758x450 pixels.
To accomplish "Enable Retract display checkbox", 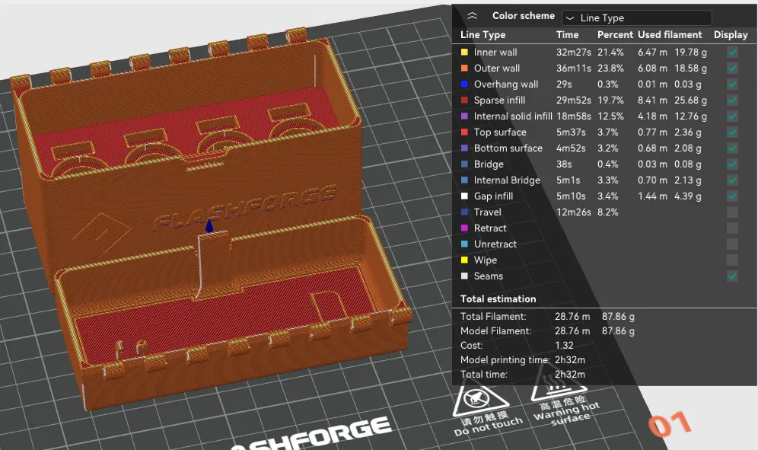I will tap(732, 228).
